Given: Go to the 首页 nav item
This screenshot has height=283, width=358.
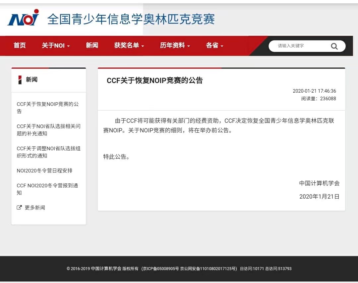Looking at the screenshot, I should (20, 46).
